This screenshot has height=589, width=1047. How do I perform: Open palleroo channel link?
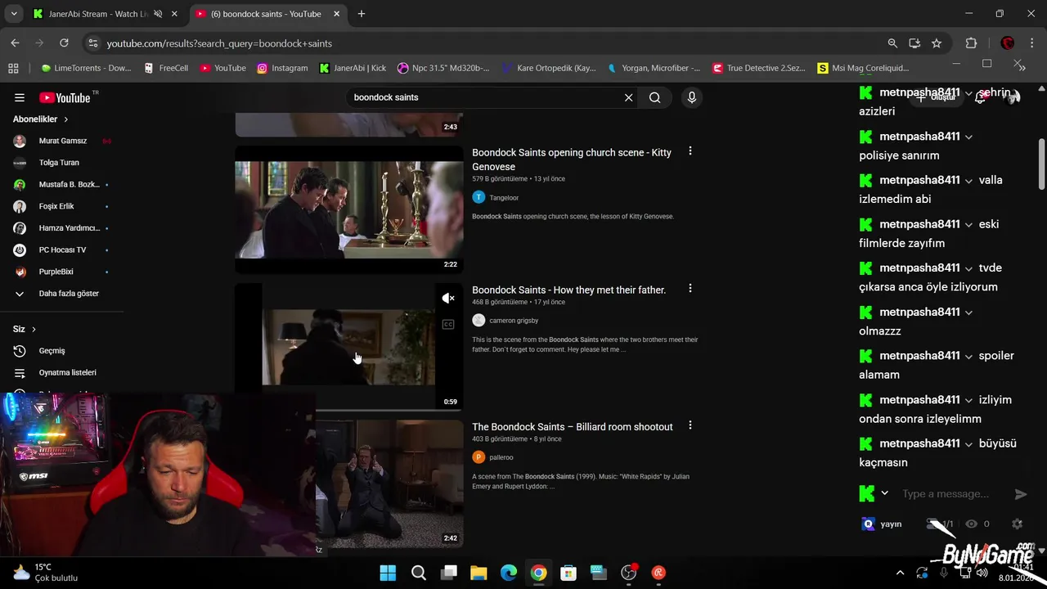[x=501, y=457]
